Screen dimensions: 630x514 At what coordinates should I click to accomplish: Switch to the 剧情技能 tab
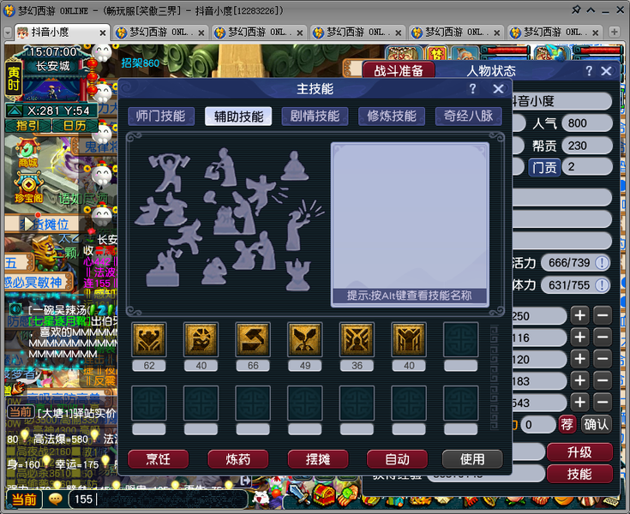315,116
